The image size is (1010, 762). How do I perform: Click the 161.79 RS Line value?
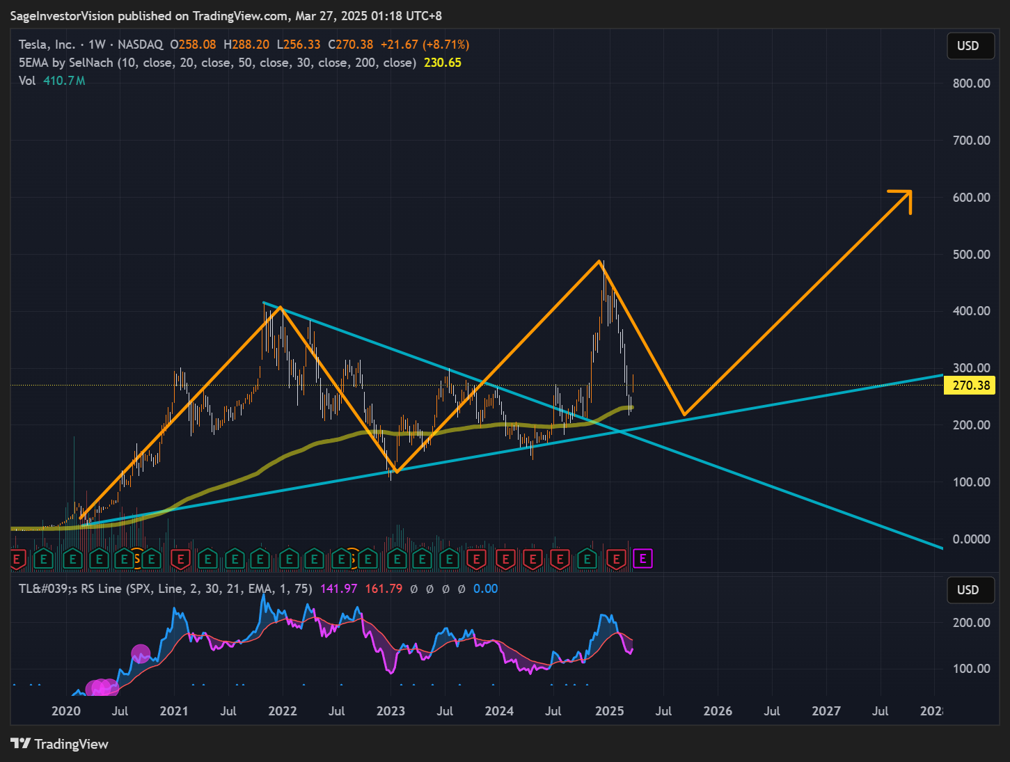(384, 589)
